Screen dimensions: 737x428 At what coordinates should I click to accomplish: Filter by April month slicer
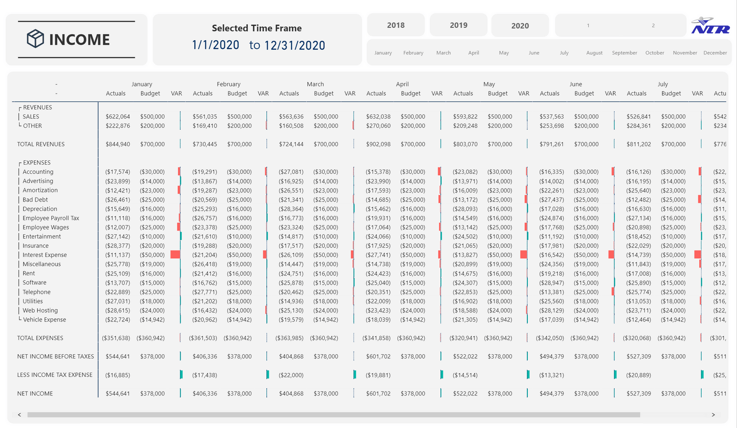(x=474, y=53)
